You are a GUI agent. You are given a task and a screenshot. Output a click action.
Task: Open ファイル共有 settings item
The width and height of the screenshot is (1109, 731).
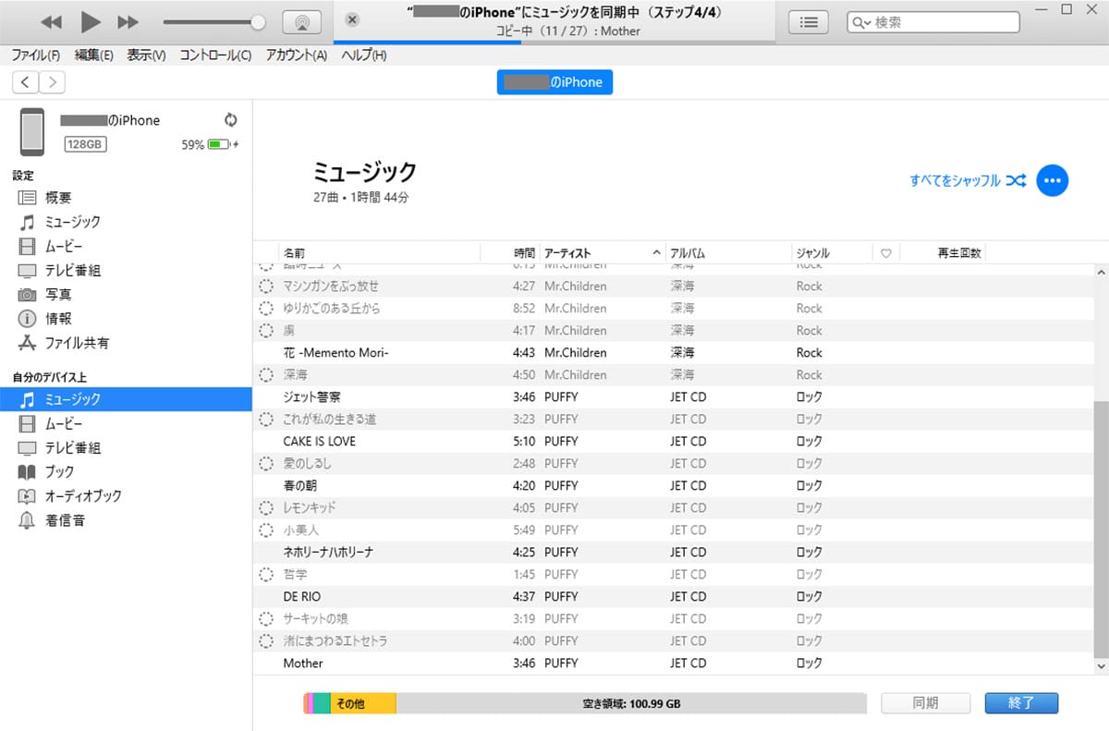click(77, 343)
